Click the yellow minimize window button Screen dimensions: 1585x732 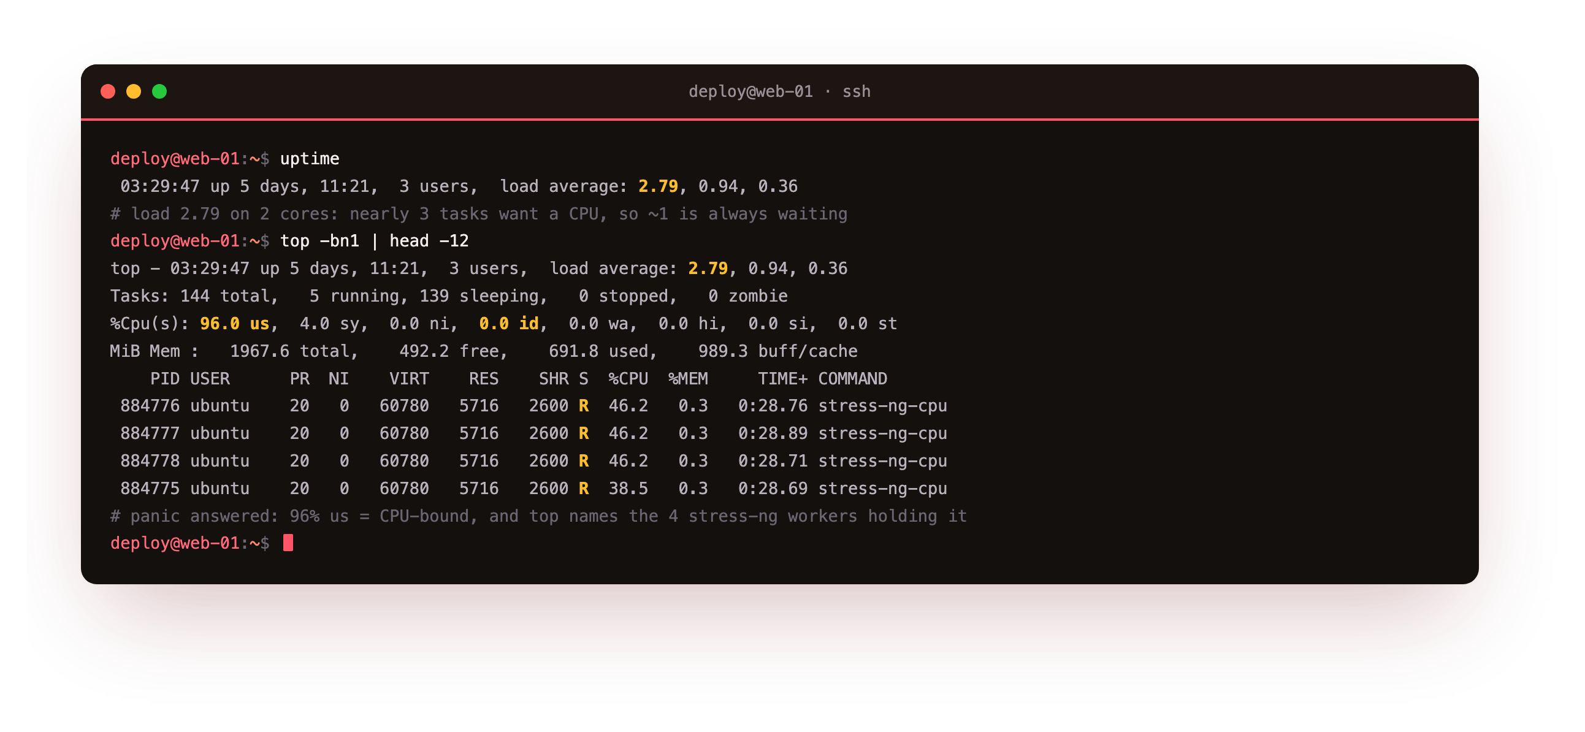(x=134, y=92)
